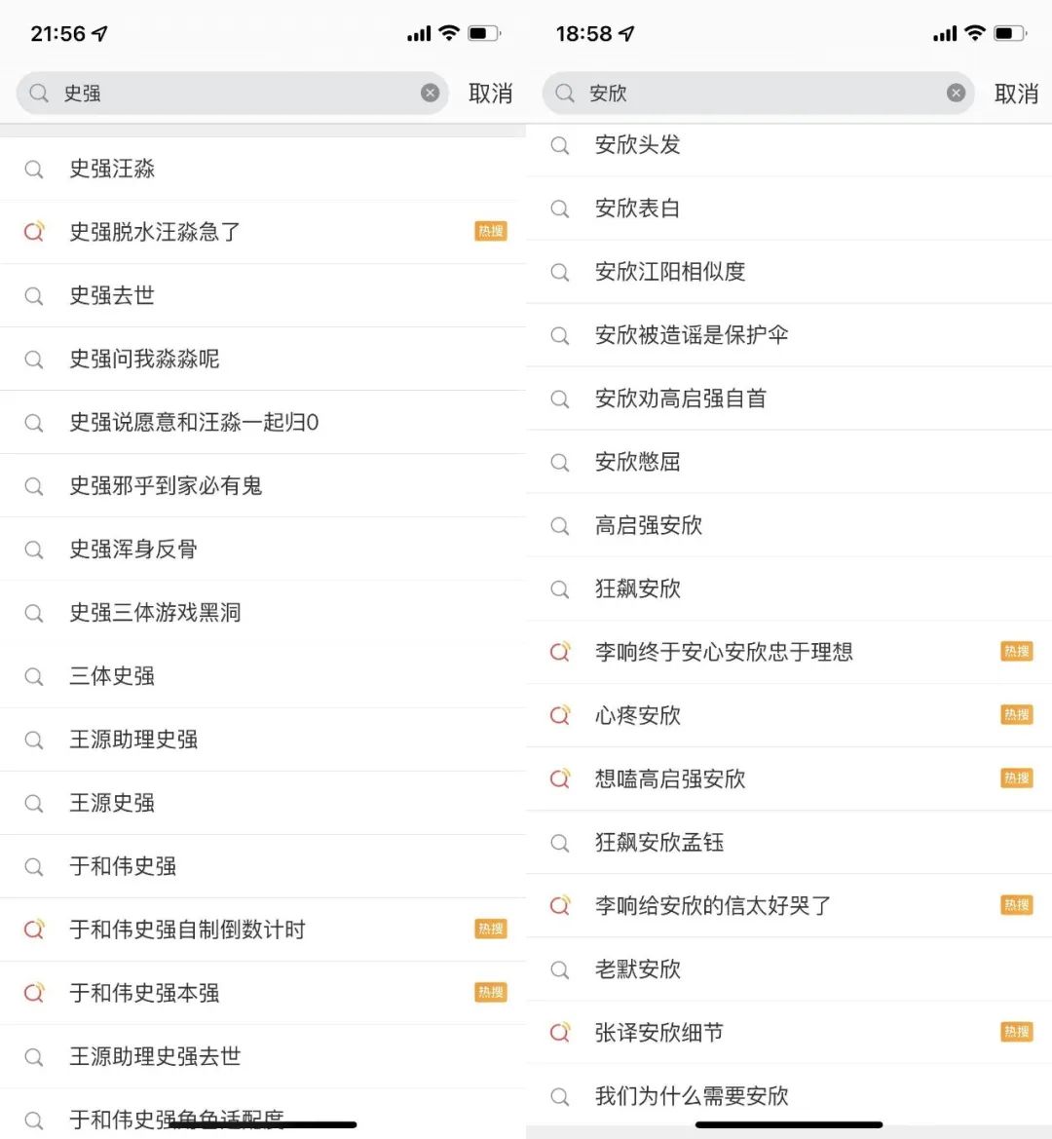Viewport: 1052px width, 1139px height.
Task: Open 我们为什么需要安欣 suggestion
Action: pyautogui.click(x=691, y=1096)
